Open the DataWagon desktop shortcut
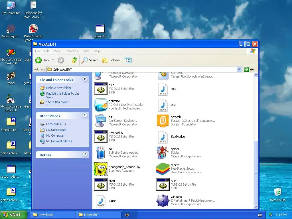Viewport: 292px width, 219px height. [x=11, y=31]
